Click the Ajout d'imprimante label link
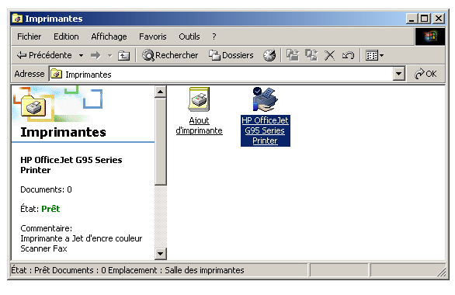This screenshot has height=295, width=455. point(199,126)
